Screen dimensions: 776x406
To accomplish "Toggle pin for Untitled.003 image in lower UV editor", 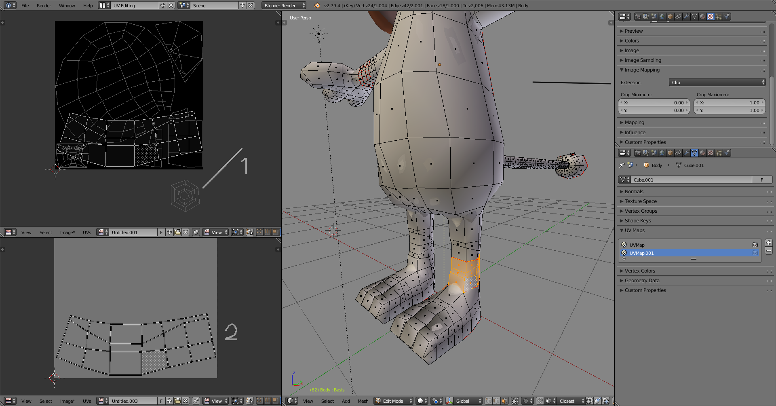I will coord(196,401).
